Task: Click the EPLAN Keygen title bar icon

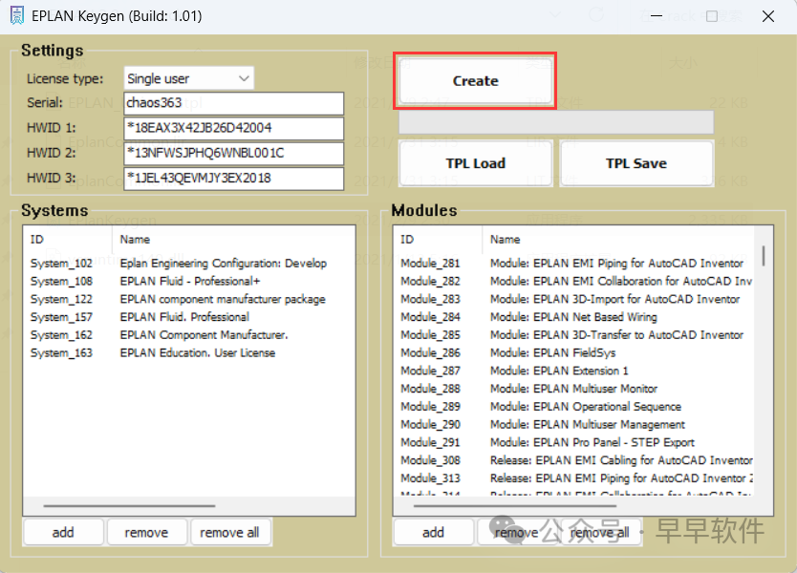Action: (16, 16)
